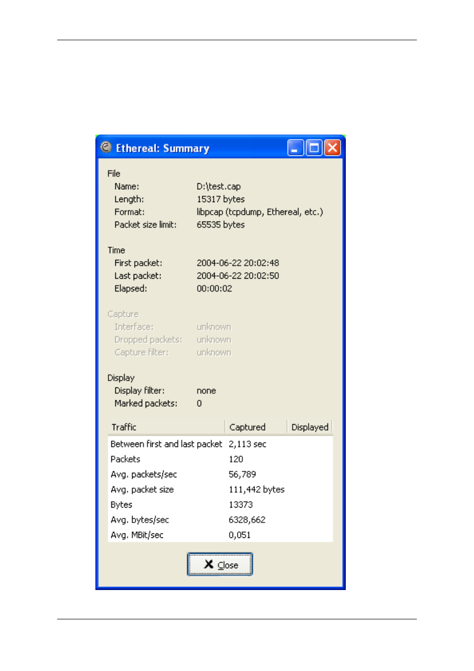Click the '111,442 bytes' value
The image size is (474, 671).
[256, 489]
